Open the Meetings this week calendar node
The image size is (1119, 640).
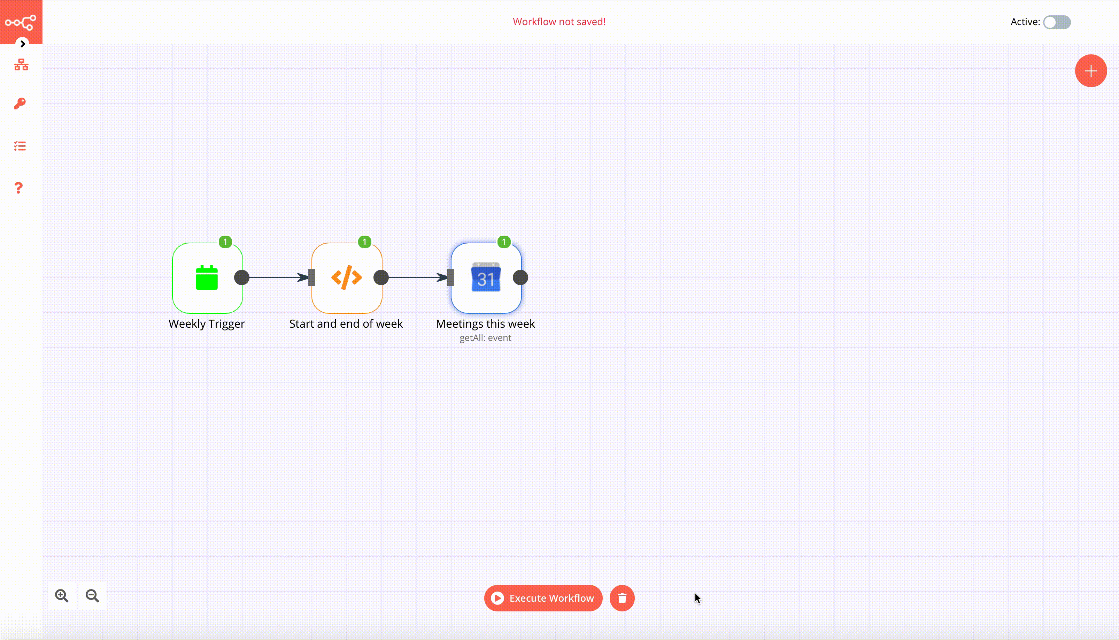coord(486,277)
